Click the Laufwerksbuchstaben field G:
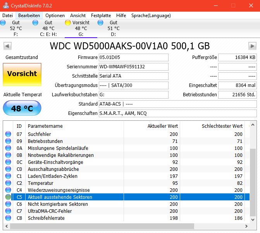This screenshot has width=260, height=233. pyautogui.click(x=134, y=95)
